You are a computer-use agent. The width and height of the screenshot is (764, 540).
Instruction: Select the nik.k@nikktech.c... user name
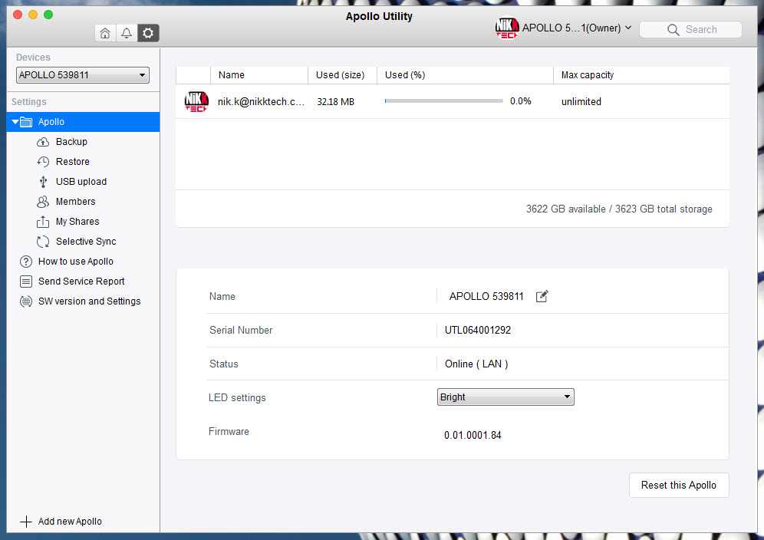[261, 102]
